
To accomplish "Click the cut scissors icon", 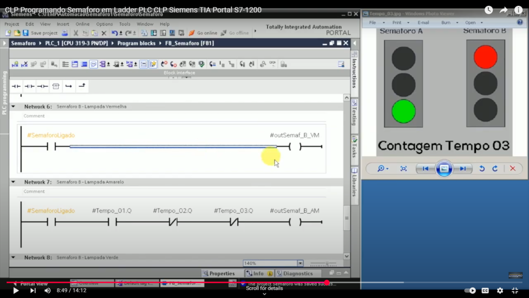I will click(76, 33).
